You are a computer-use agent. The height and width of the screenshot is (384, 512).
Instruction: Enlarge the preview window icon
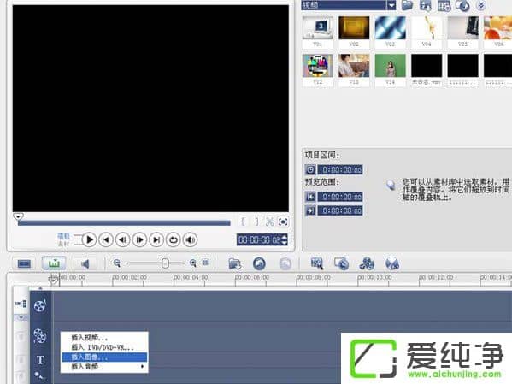(283, 222)
